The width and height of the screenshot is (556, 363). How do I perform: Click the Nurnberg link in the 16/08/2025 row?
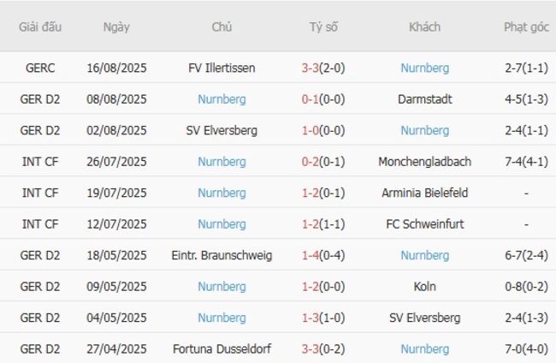click(424, 68)
